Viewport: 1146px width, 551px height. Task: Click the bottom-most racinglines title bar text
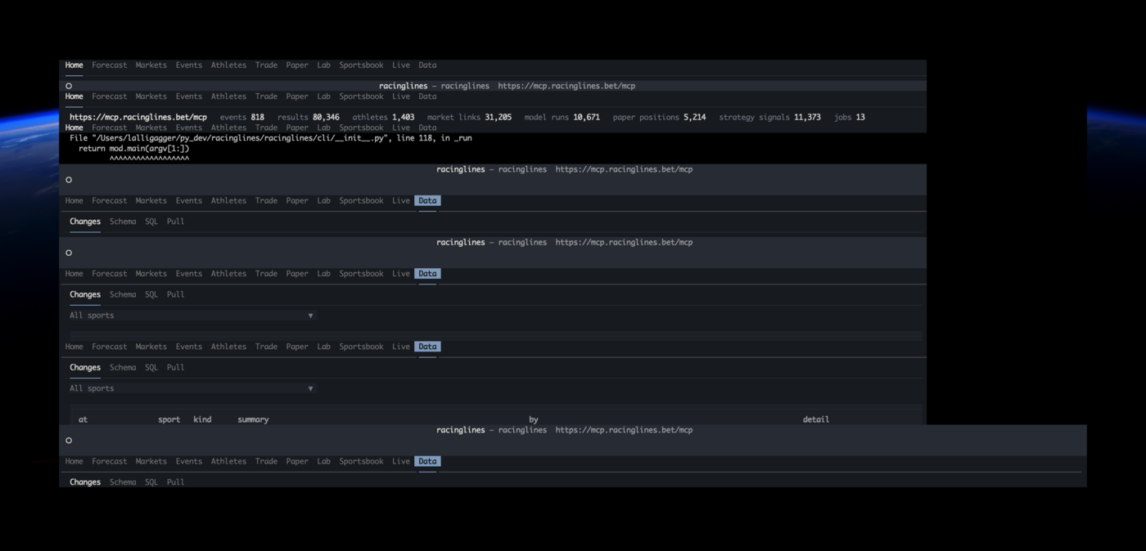(x=564, y=430)
